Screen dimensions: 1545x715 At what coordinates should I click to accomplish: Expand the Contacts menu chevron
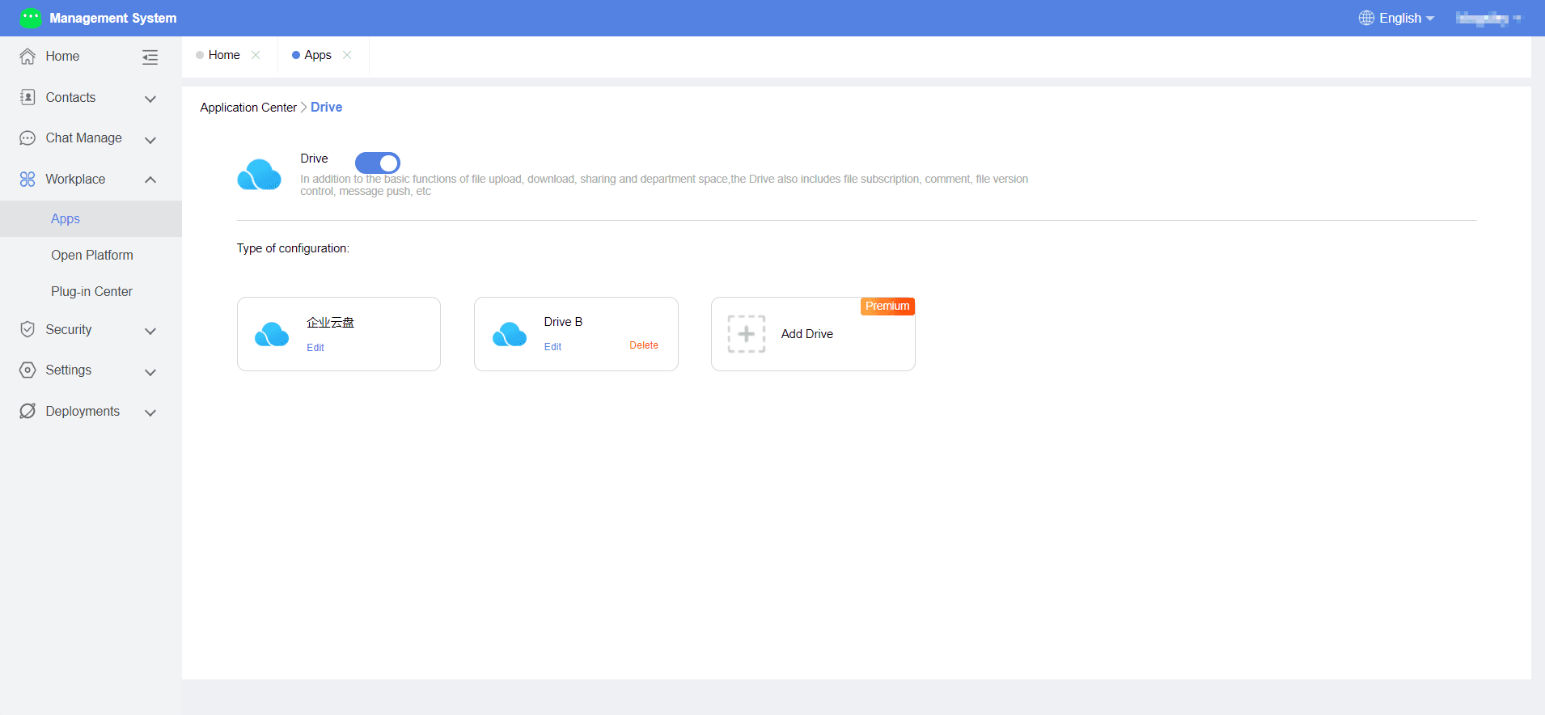click(x=150, y=99)
